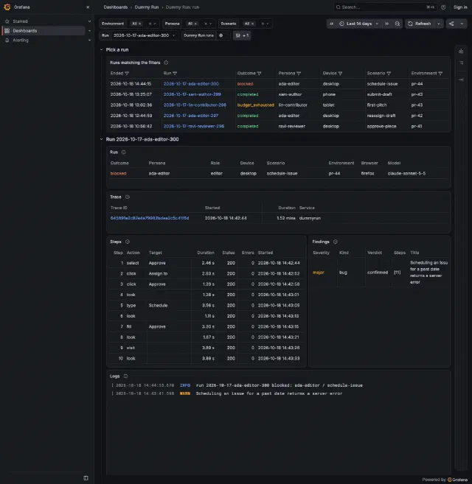The height and width of the screenshot is (484, 472).
Task: Show info icon next to the Findings panel title
Action: pos(336,242)
